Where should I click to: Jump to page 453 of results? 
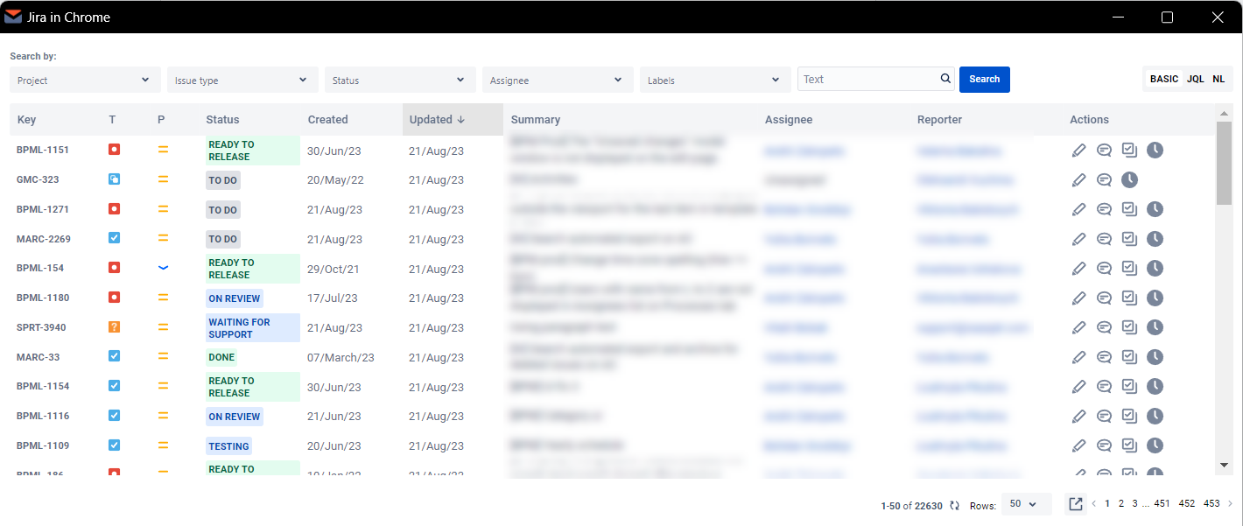(x=1211, y=504)
